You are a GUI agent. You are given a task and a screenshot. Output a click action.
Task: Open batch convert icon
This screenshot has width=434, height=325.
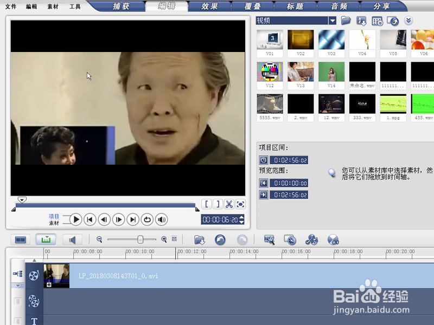[x=290, y=239]
